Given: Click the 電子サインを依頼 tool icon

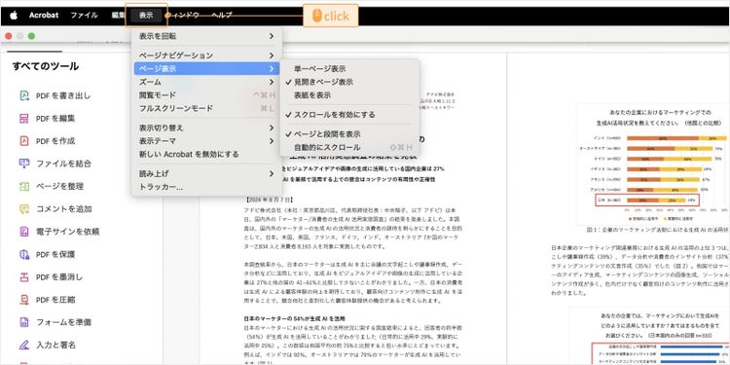Looking at the screenshot, I should coord(24,232).
